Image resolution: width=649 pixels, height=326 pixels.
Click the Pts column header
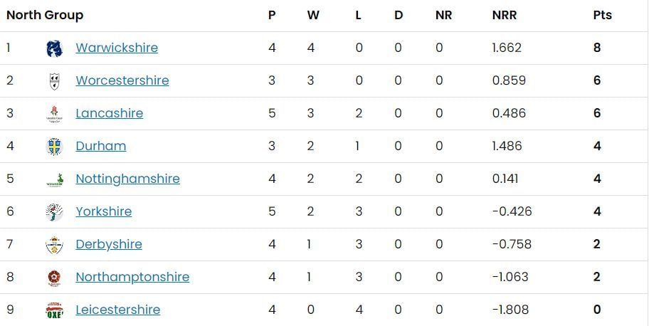pos(602,15)
